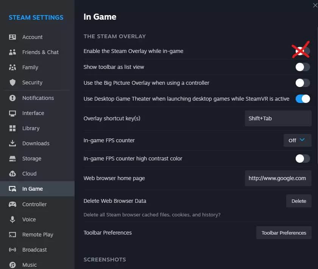
Task: Open the Toolbar Preferences button
Action: coord(284,233)
